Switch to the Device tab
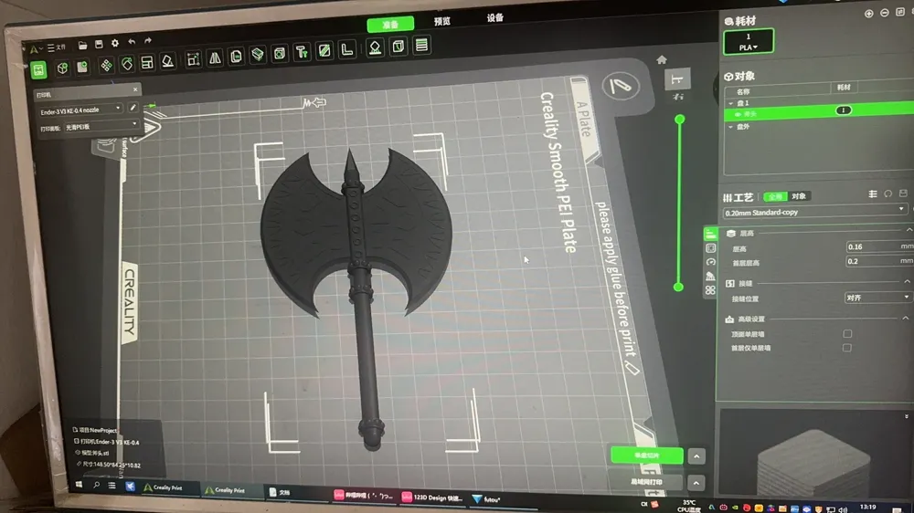Image resolution: width=914 pixels, height=513 pixels. coord(494,18)
